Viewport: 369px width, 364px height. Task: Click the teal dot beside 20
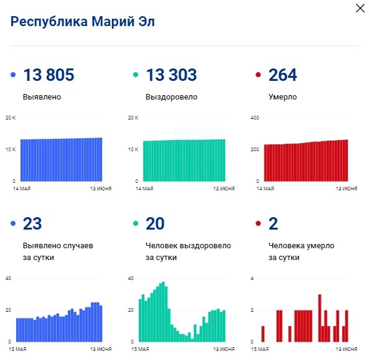click(136, 223)
